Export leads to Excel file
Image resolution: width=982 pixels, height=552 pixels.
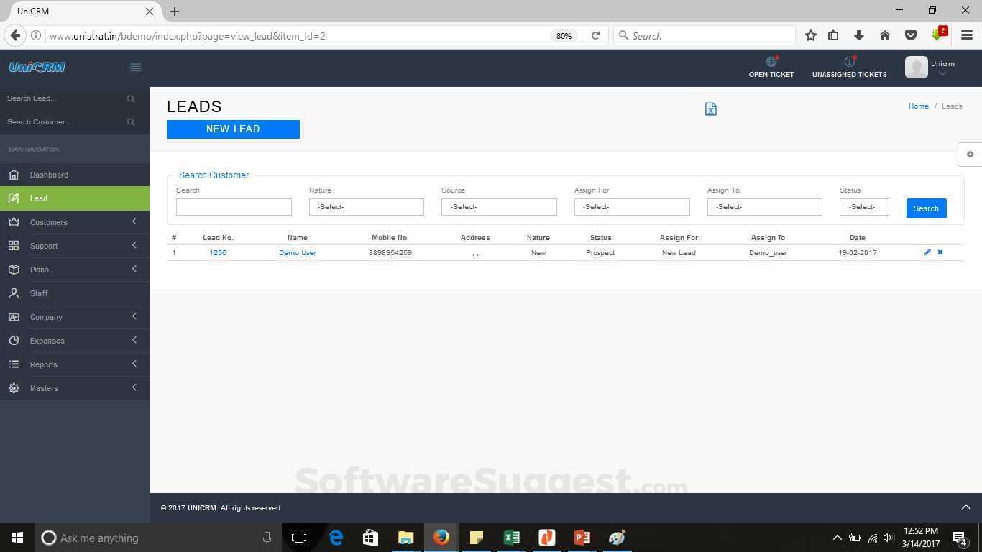pyautogui.click(x=710, y=109)
